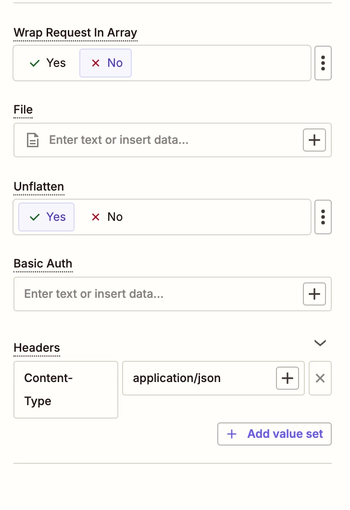Click plus icon in Basic Auth field
The image size is (350, 510).
pyautogui.click(x=314, y=294)
